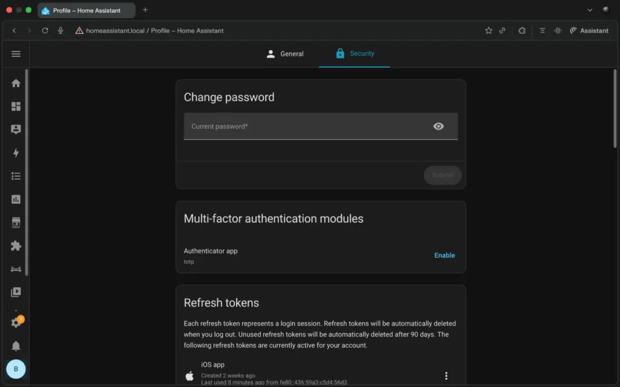Open the browser Assistant button
The width and height of the screenshot is (620, 387).
tap(589, 30)
